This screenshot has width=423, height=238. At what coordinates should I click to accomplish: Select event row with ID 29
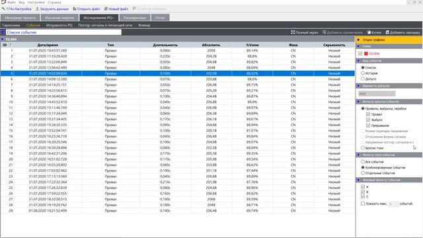tap(178, 211)
